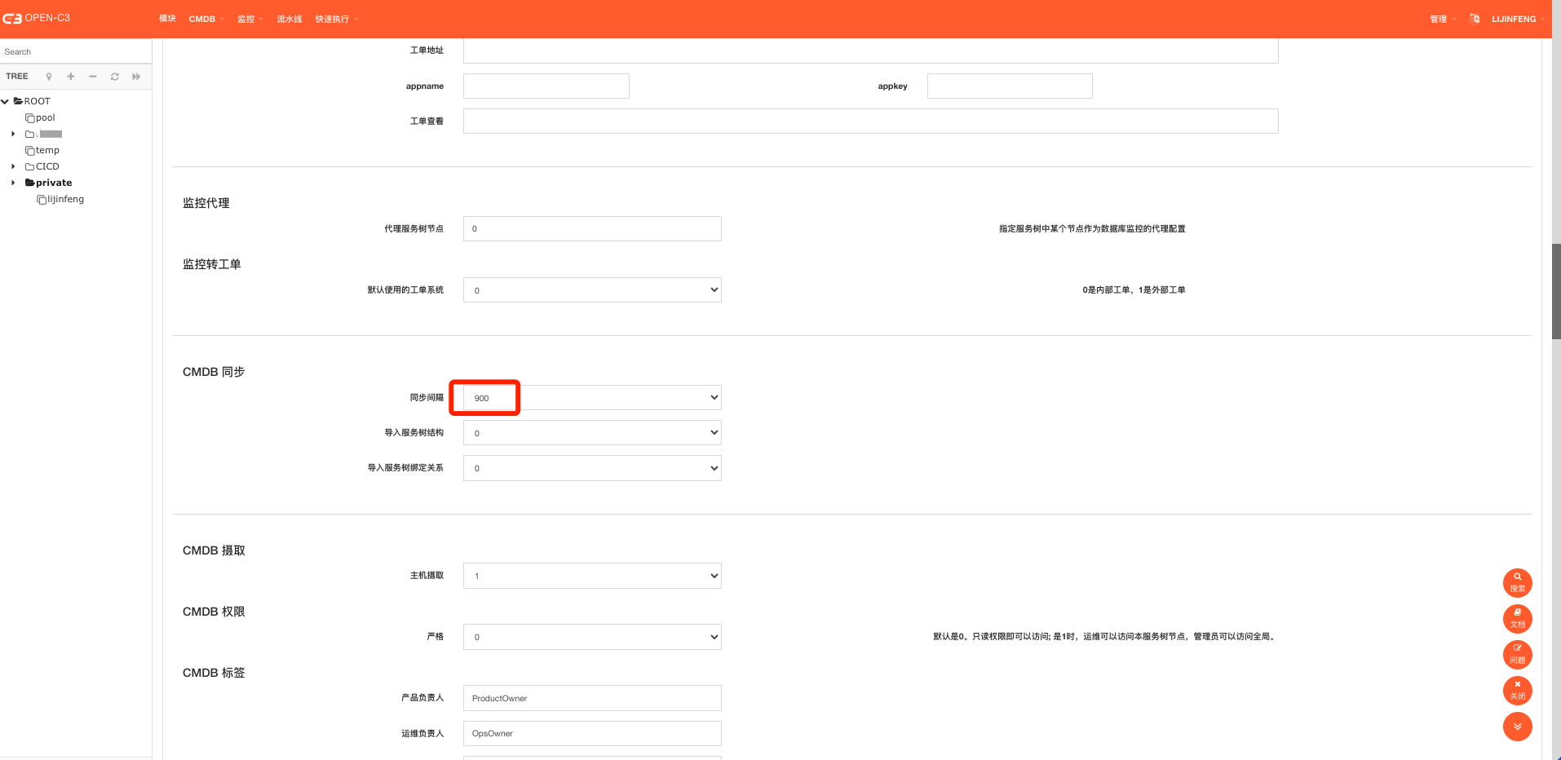Click the 工单地址 input field
This screenshot has width=1561, height=760.
870,51
